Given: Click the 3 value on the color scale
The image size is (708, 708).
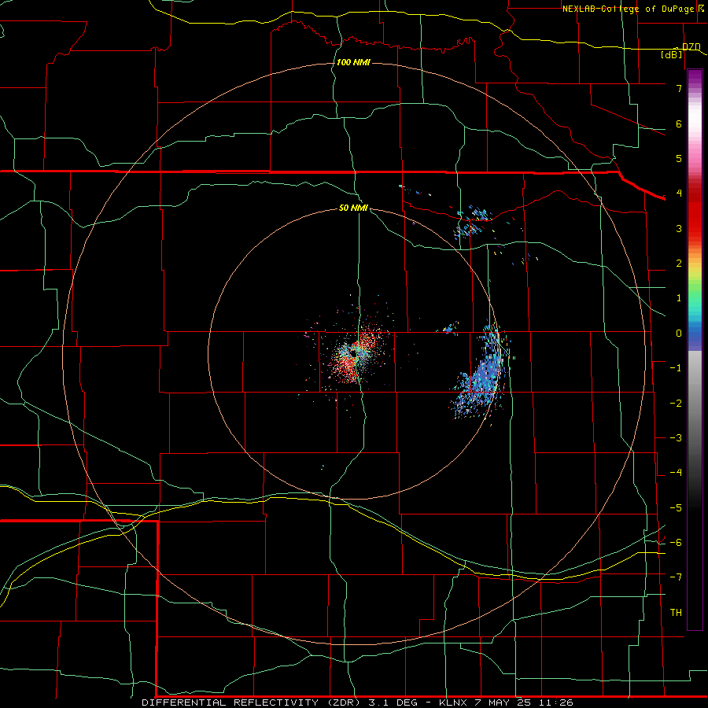Looking at the screenshot, I should click(679, 228).
